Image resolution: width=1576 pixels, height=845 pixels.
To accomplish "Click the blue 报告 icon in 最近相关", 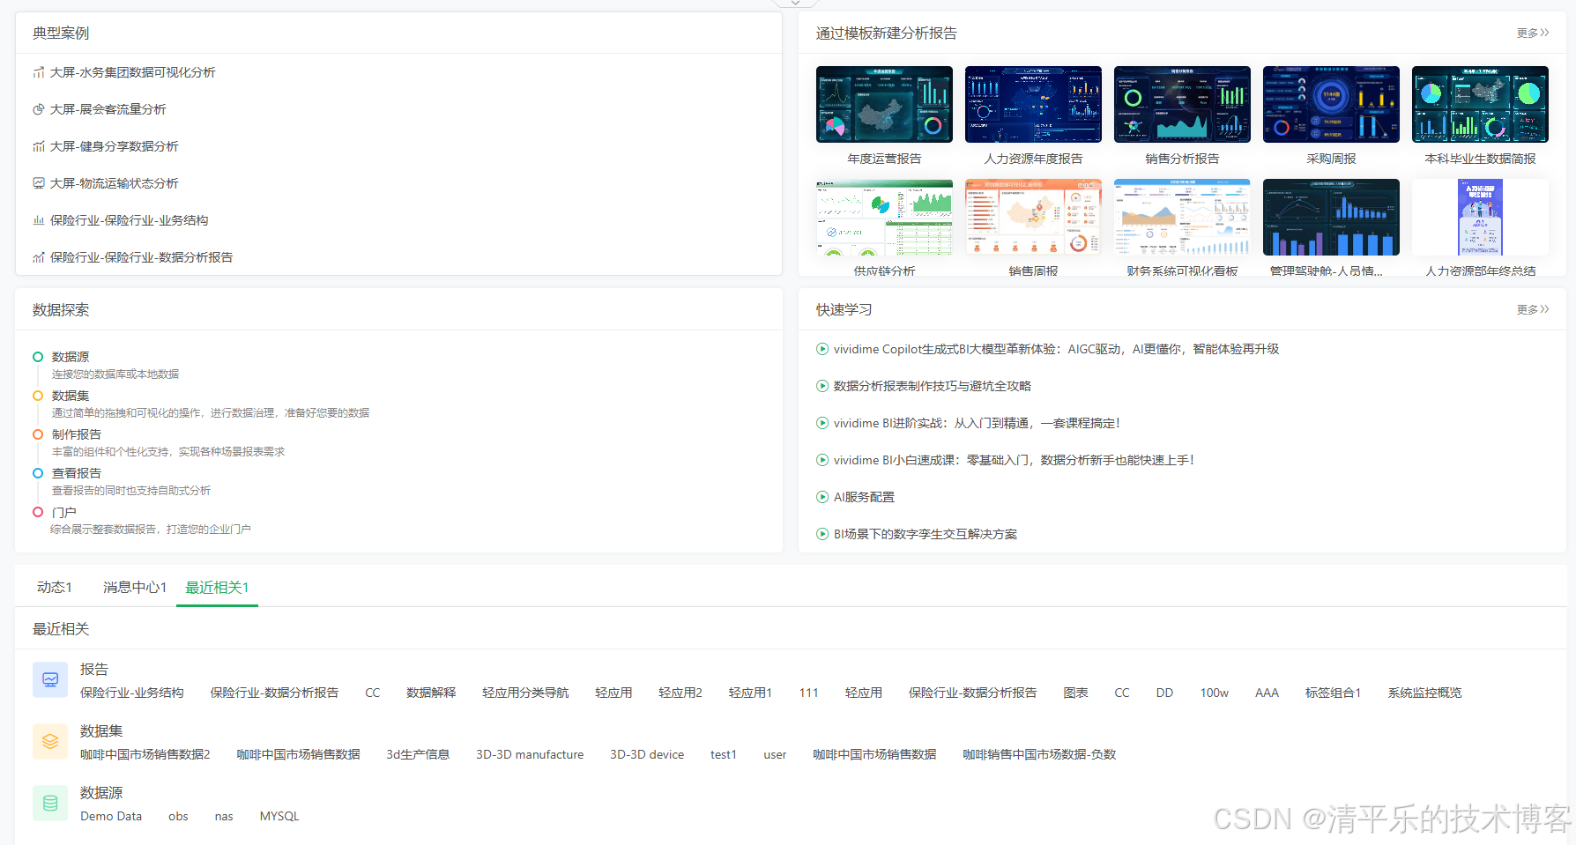I will [x=50, y=679].
